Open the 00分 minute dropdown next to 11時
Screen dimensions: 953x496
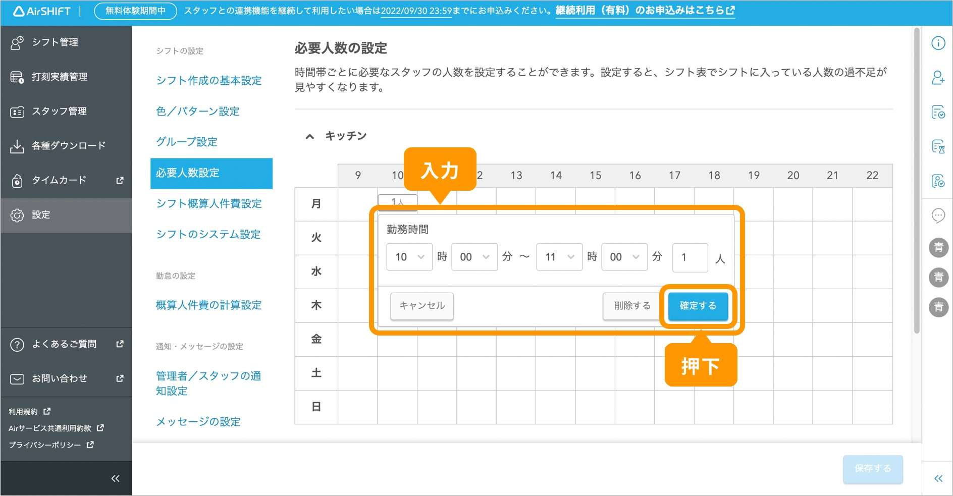[x=624, y=257]
